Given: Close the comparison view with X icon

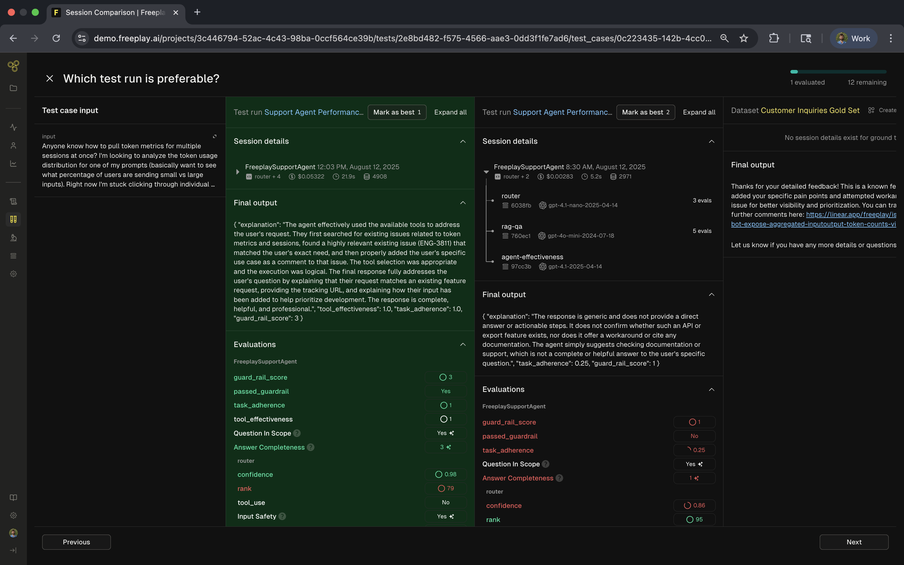Looking at the screenshot, I should [x=50, y=78].
